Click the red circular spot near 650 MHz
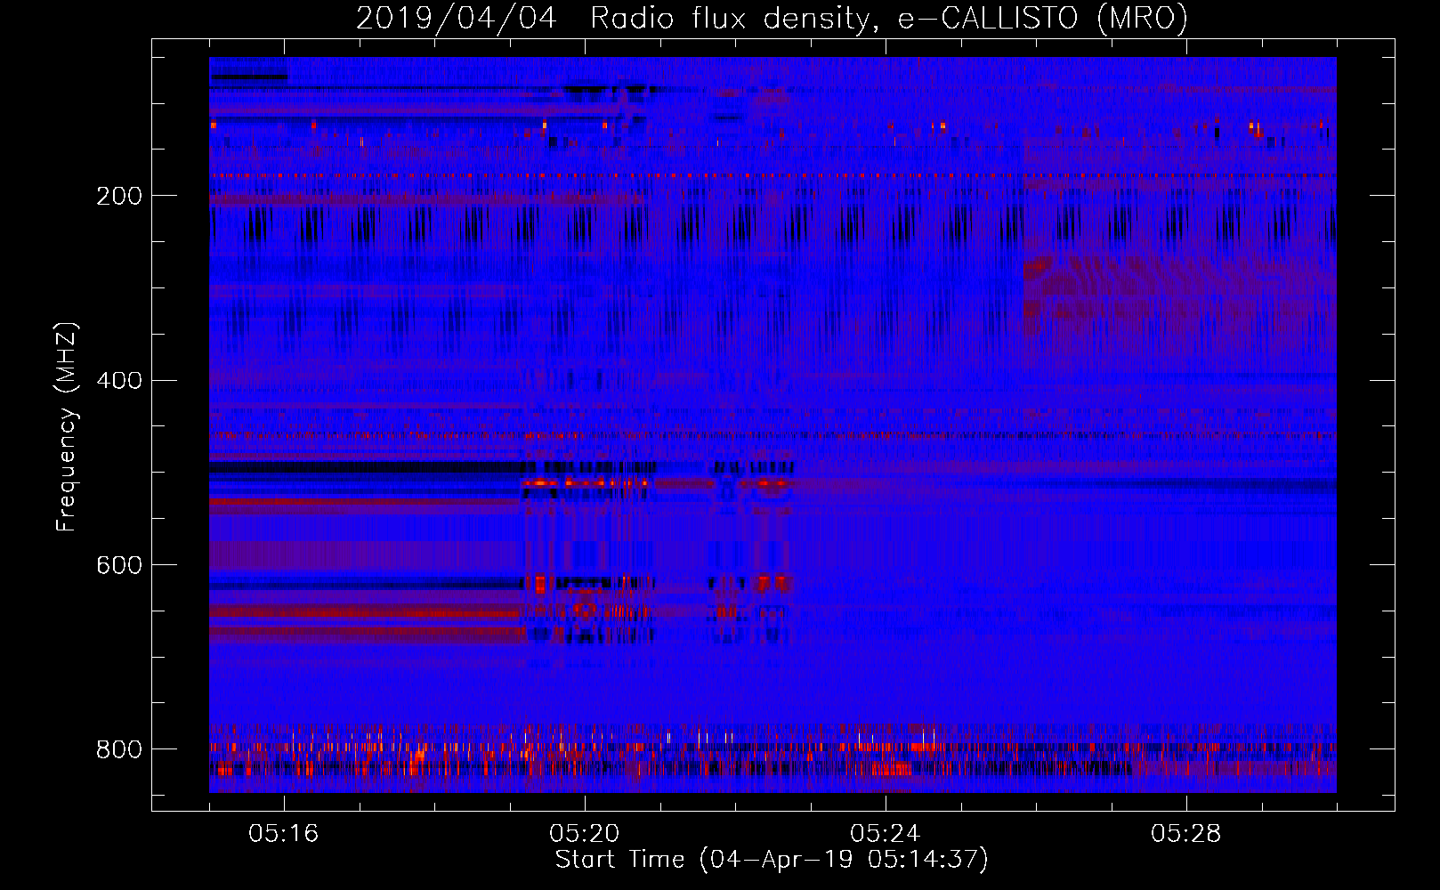Image resolution: width=1440 pixels, height=890 pixels. 585,610
